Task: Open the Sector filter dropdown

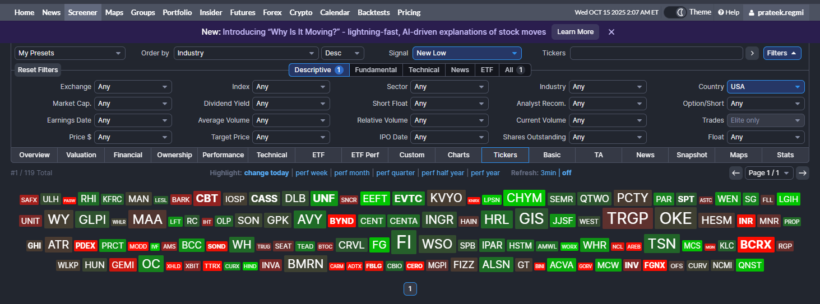Action: coord(450,87)
